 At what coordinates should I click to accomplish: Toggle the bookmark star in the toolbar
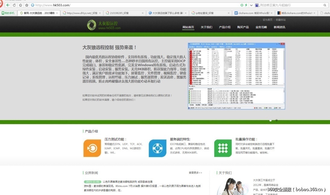click(27, 5)
